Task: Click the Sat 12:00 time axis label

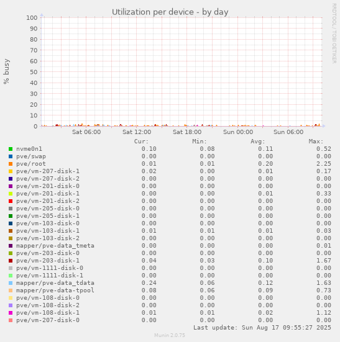Action: coord(137,132)
